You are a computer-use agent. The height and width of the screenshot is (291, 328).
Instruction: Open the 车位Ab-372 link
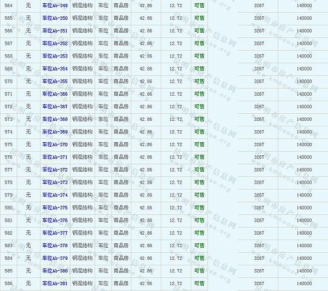point(55,170)
